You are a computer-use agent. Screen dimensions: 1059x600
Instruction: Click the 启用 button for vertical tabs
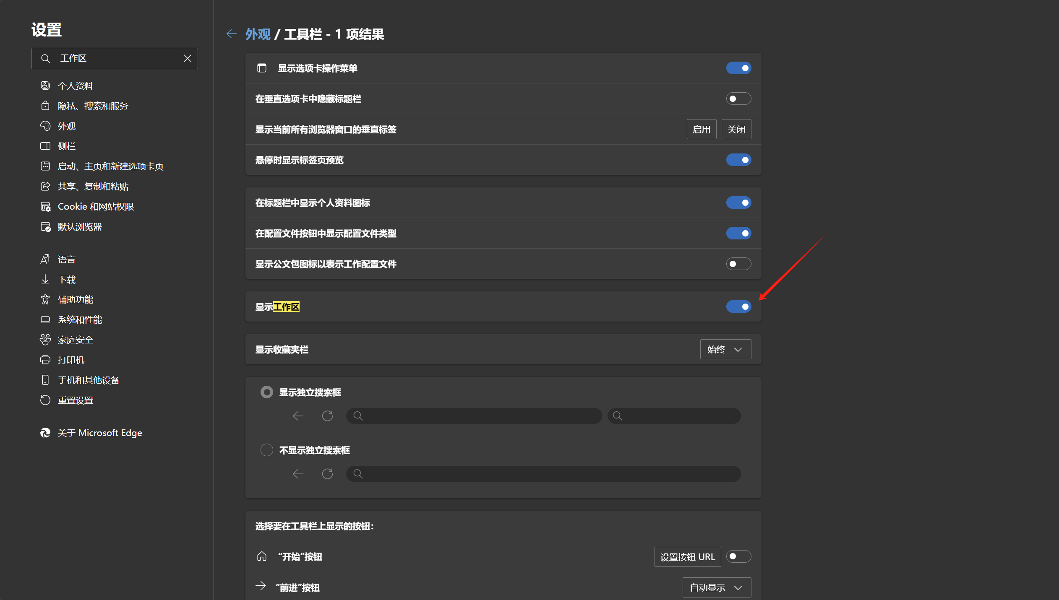[x=701, y=129]
